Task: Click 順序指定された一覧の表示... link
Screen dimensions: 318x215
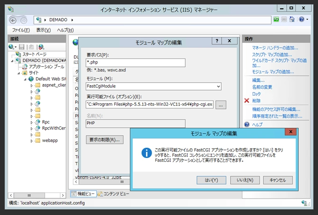Action: coord(277,116)
